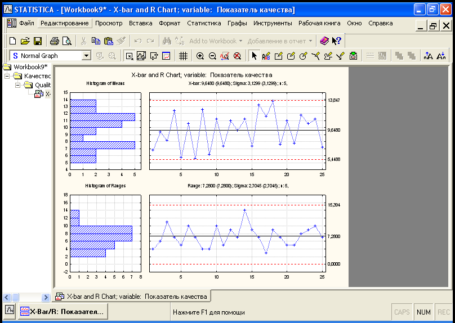The height and width of the screenshot is (323, 455).
Task: Toggle the grid lines icon in graph toolbar
Action: (183, 56)
